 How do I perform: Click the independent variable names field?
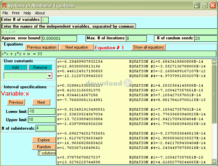[109, 32]
